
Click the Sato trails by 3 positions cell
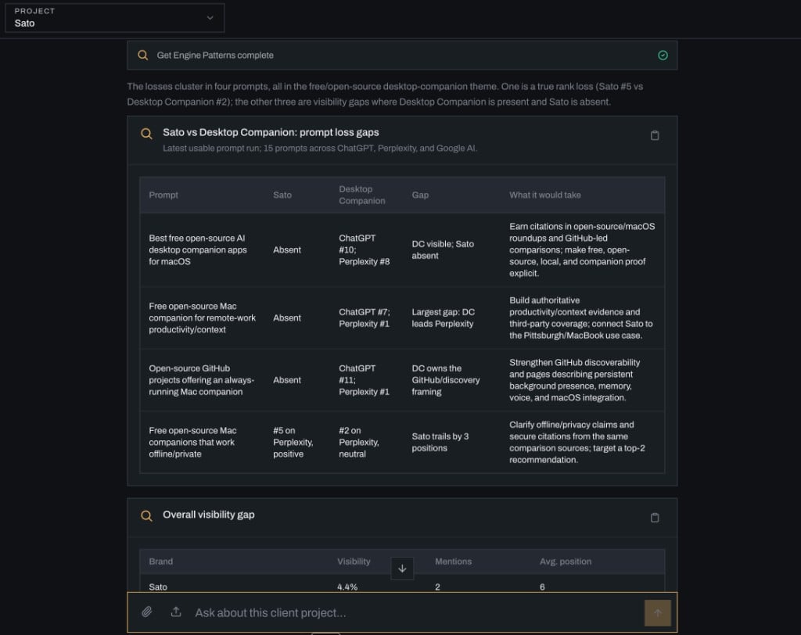(x=440, y=443)
